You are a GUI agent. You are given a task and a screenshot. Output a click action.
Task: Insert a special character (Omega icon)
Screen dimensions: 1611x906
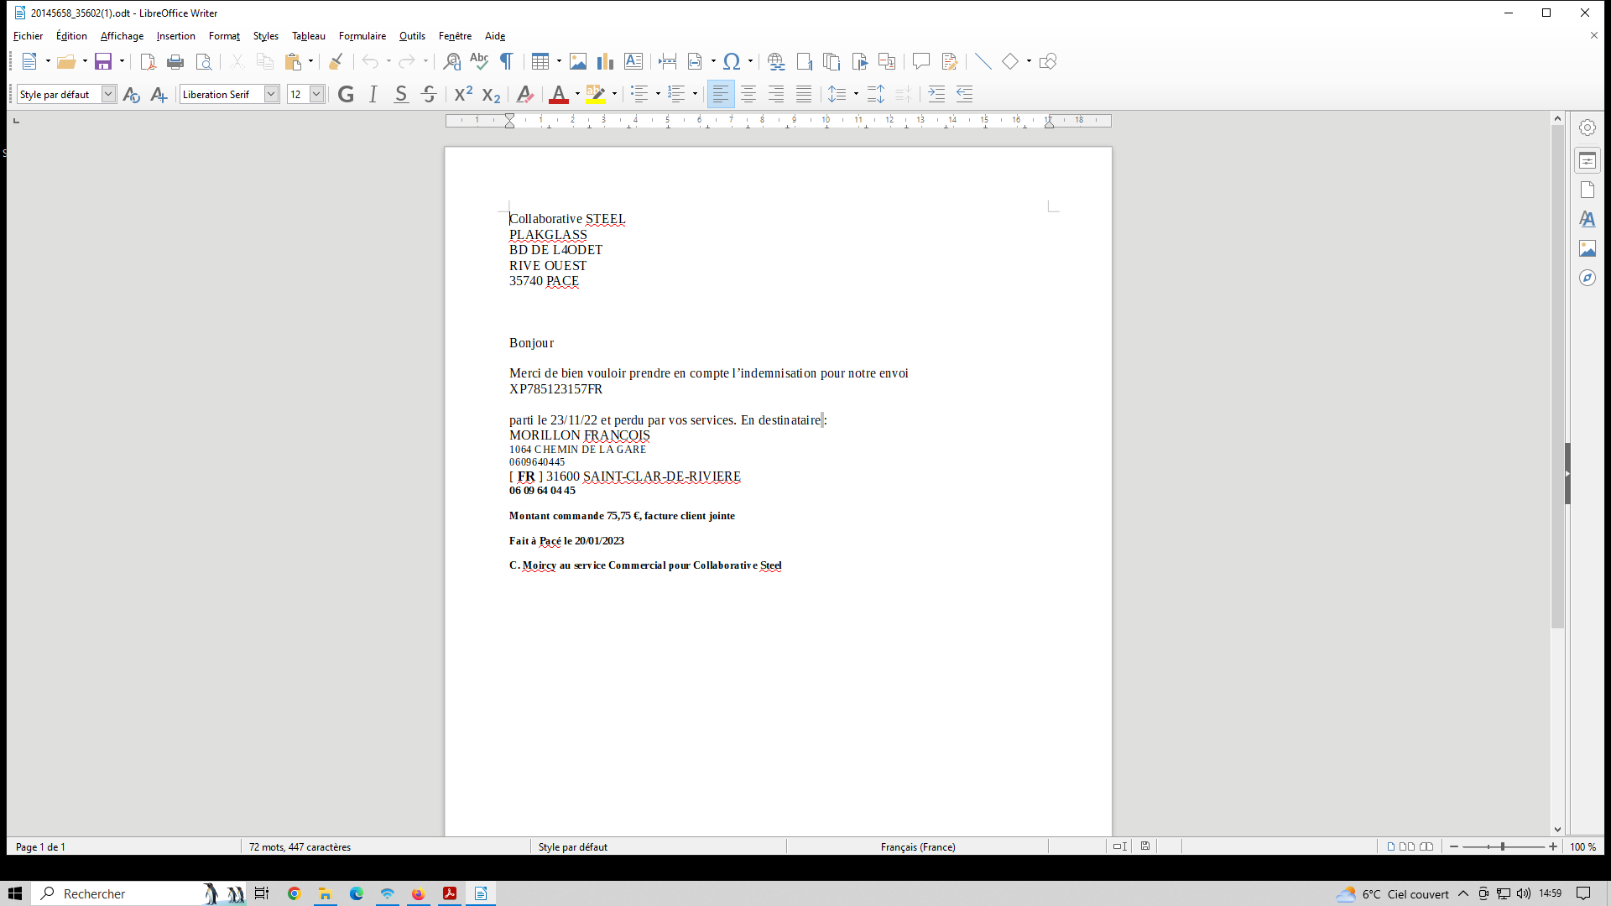coord(732,61)
